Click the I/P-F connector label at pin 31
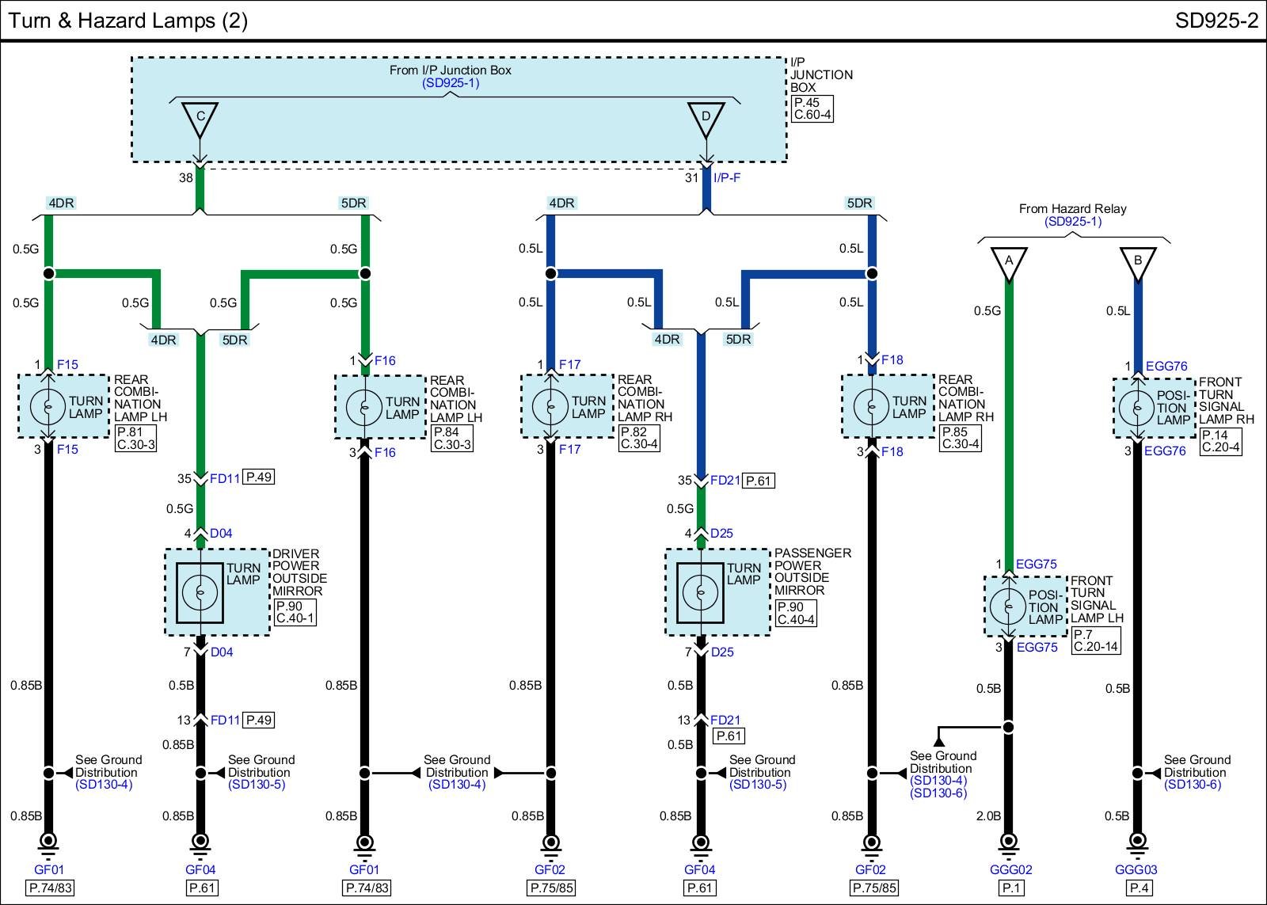Viewport: 1267px width, 905px height. 727,178
